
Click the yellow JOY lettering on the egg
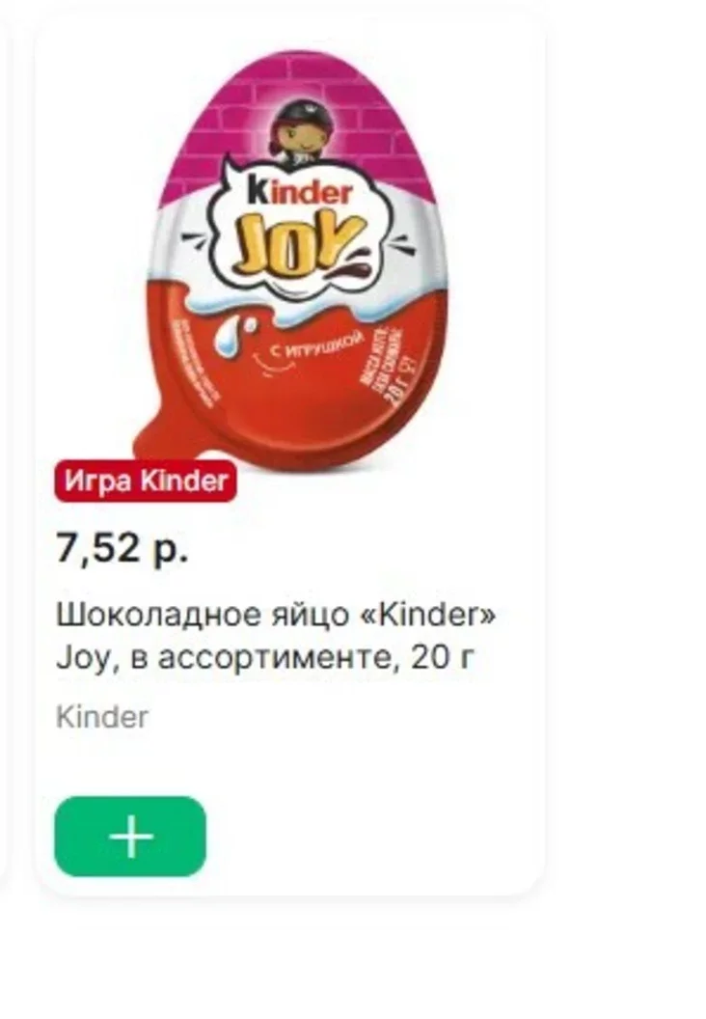[295, 242]
